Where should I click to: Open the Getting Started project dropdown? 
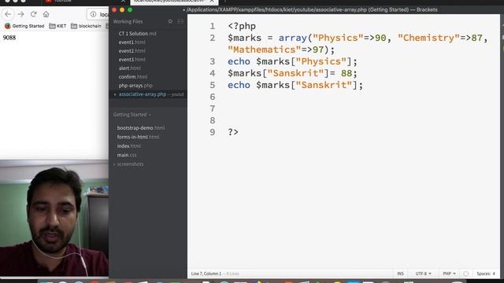tap(132, 115)
